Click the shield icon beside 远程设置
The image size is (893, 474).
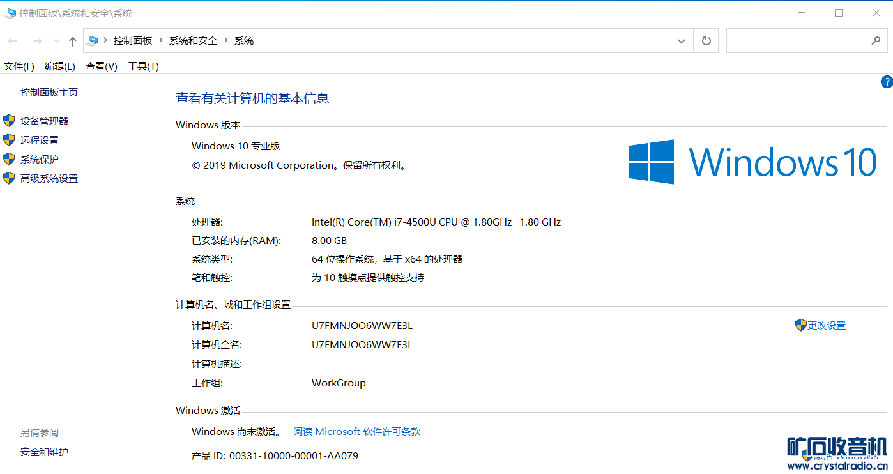click(9, 140)
